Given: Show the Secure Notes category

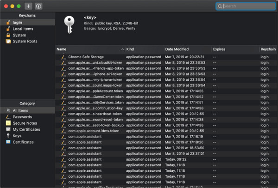Looking at the screenshot, I should pos(25,123).
